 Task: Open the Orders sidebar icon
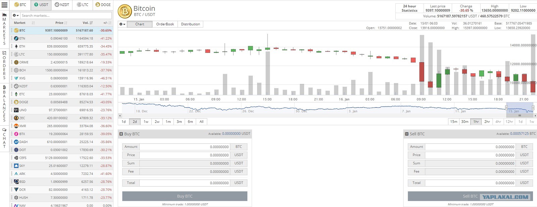point(4,53)
